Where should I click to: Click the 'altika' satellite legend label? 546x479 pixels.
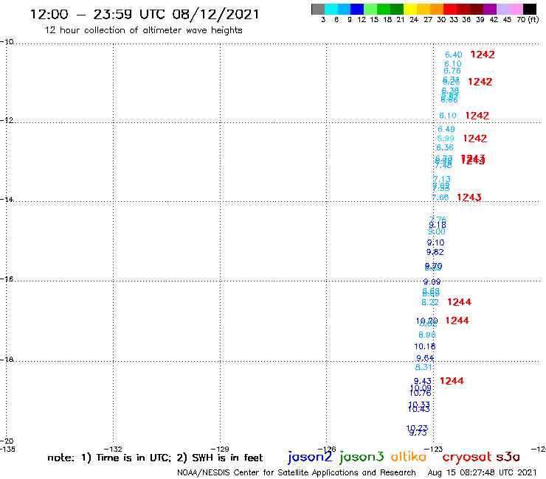pos(409,457)
